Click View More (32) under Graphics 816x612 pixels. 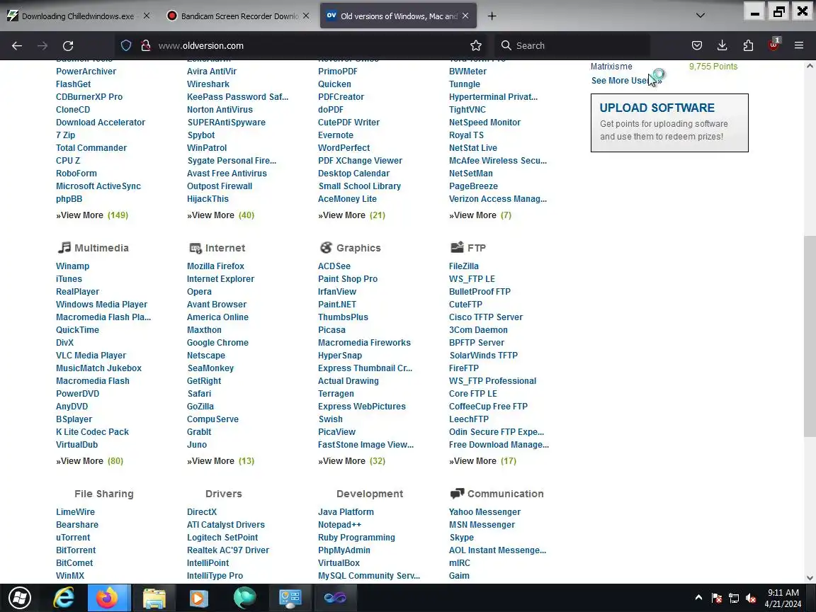352,461
